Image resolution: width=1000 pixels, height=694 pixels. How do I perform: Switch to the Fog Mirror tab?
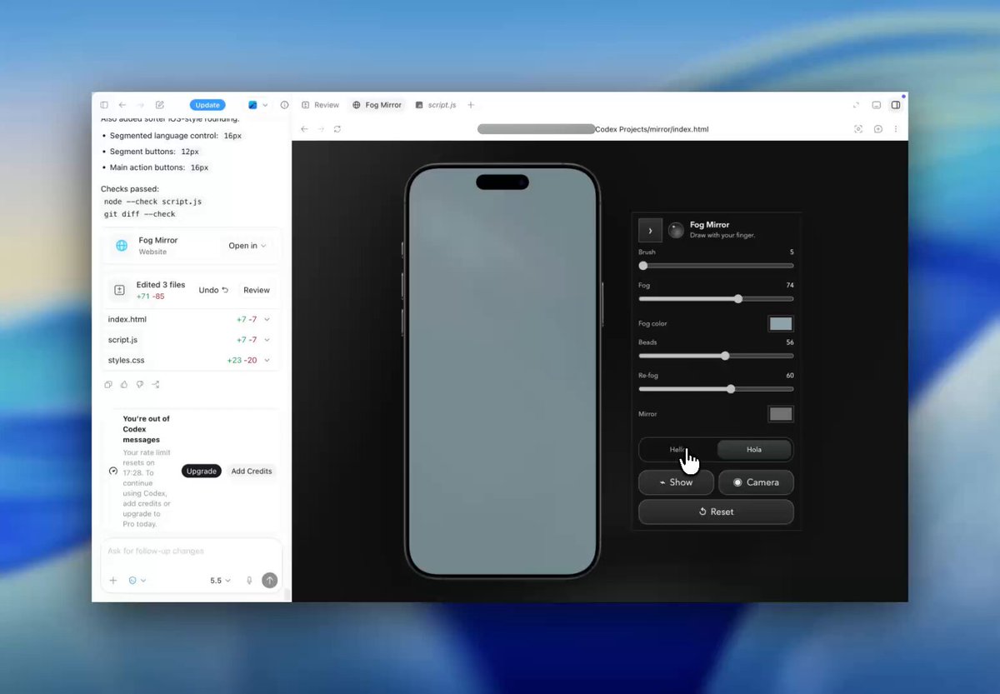(377, 105)
